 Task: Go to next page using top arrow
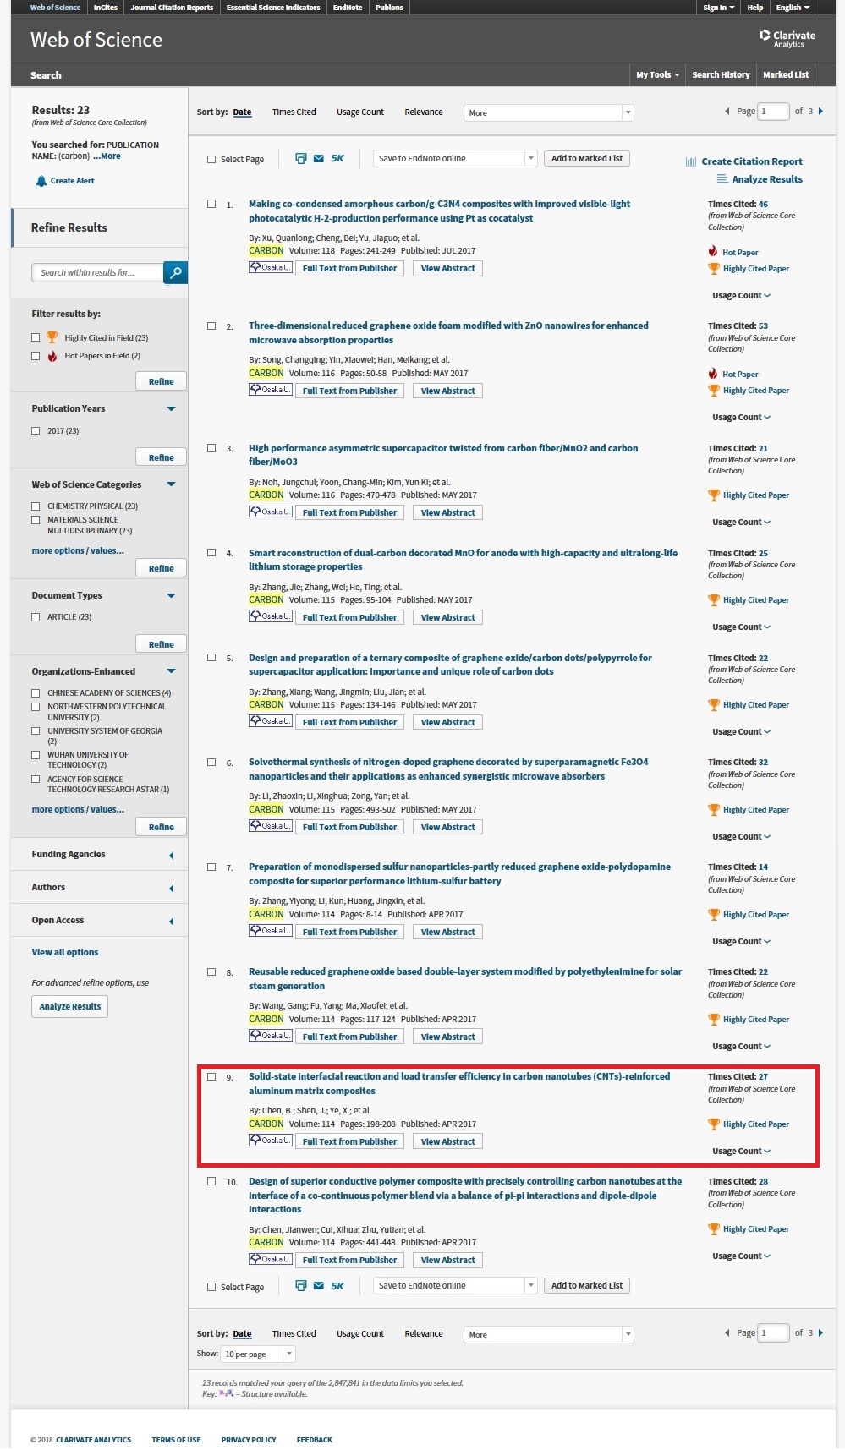820,112
